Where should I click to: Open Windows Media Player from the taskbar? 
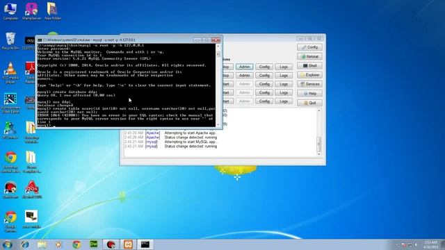(58, 244)
